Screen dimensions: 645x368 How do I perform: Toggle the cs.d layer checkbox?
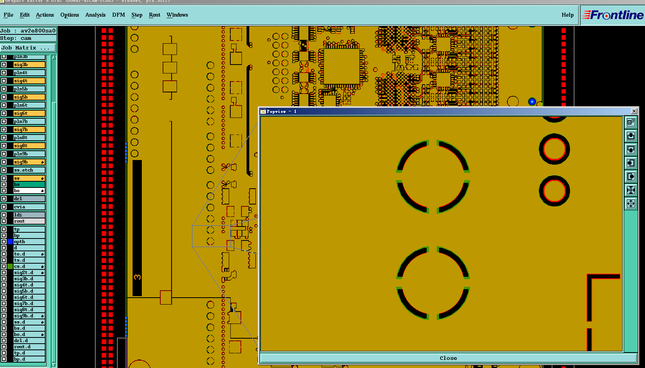pos(4,266)
